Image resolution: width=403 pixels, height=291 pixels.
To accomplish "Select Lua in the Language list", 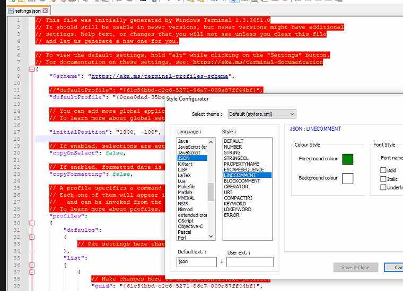I will (181, 181).
